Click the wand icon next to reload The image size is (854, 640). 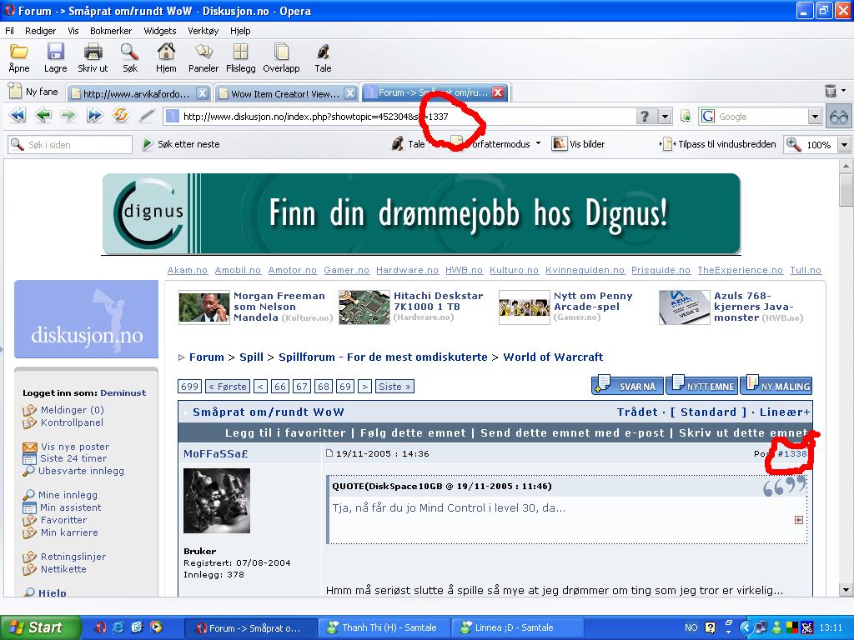point(146,115)
